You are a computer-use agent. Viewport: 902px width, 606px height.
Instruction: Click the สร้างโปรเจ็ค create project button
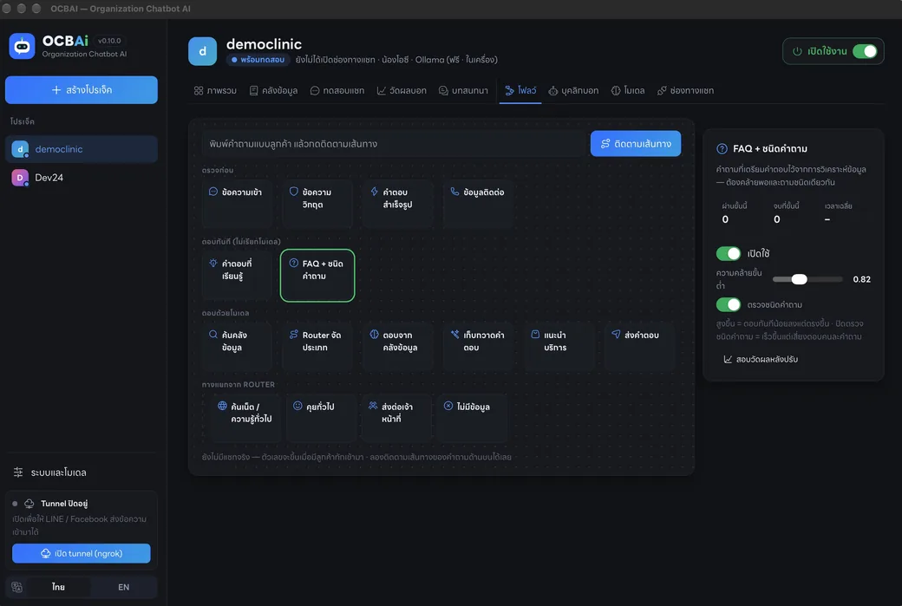[x=82, y=89]
